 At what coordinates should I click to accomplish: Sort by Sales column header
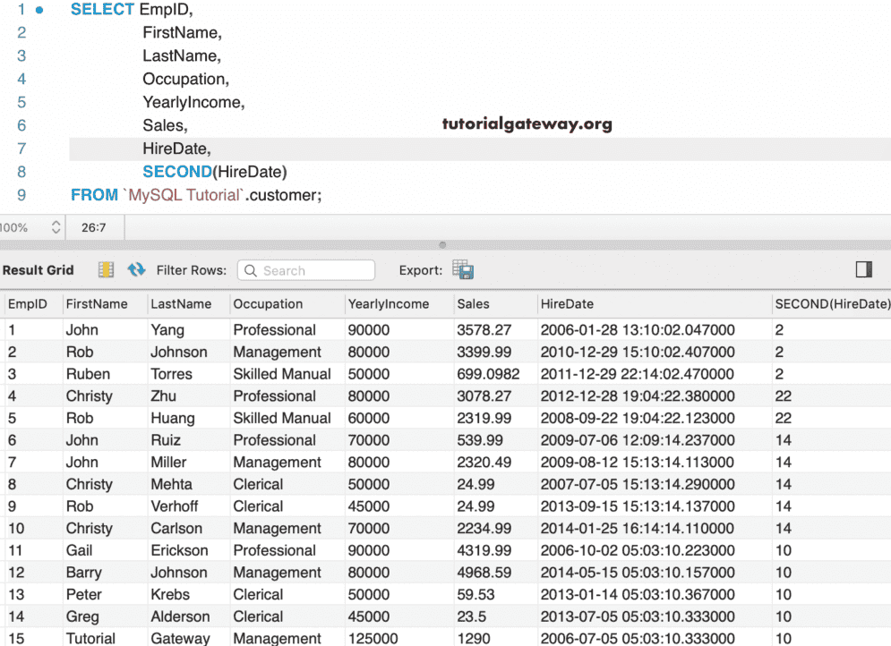point(473,303)
